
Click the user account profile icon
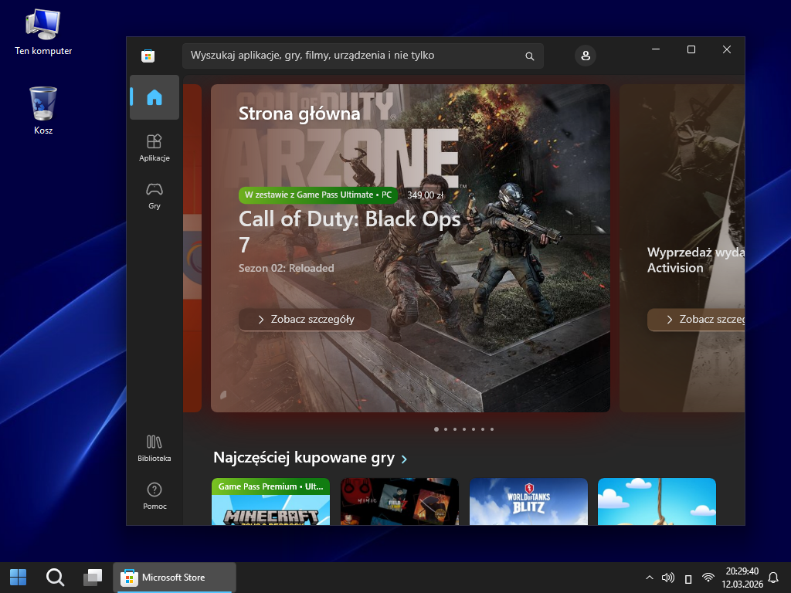(x=586, y=56)
